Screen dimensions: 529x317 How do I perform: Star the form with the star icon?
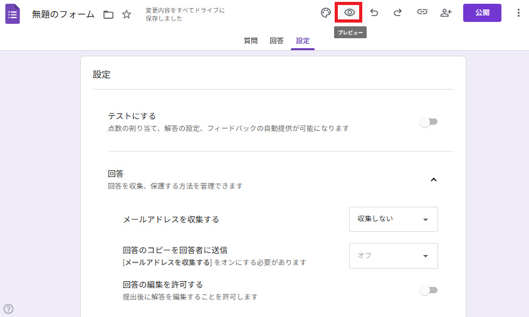pos(127,14)
